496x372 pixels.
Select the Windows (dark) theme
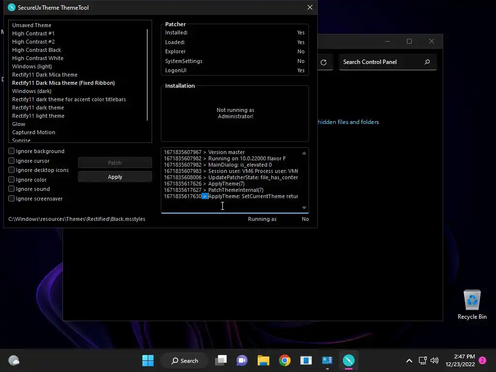[31, 91]
